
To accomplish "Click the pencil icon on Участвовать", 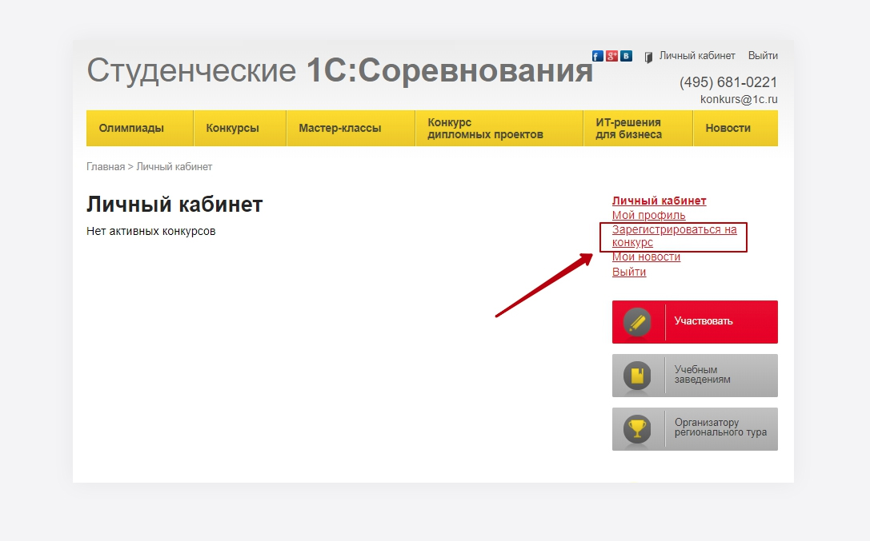I will pyautogui.click(x=637, y=322).
